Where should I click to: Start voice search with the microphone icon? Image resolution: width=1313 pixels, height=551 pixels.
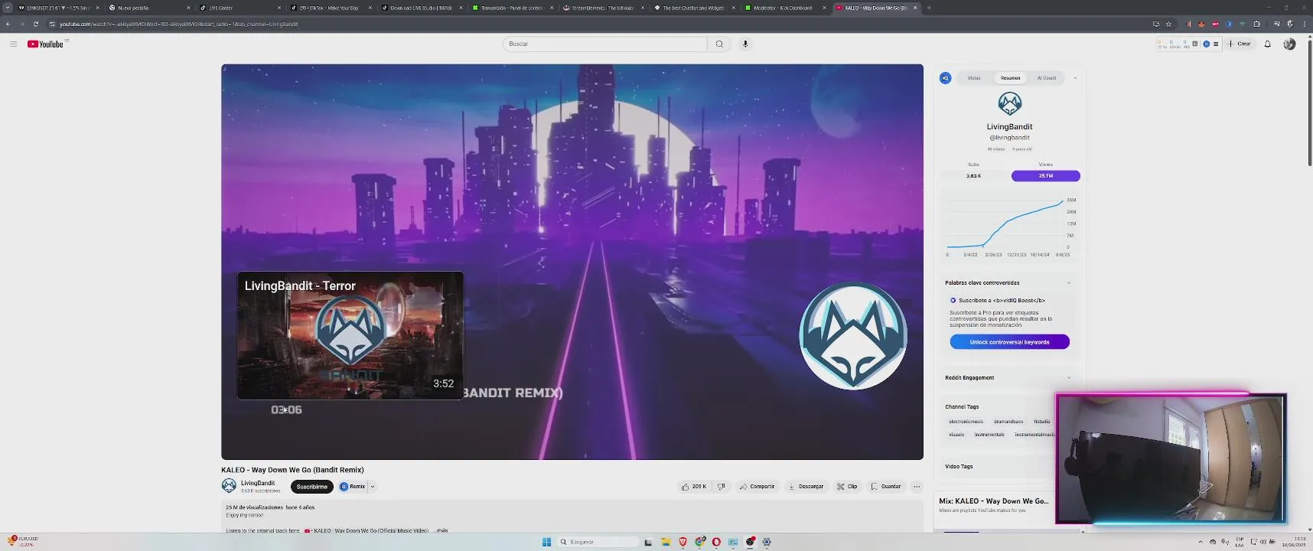pos(745,44)
